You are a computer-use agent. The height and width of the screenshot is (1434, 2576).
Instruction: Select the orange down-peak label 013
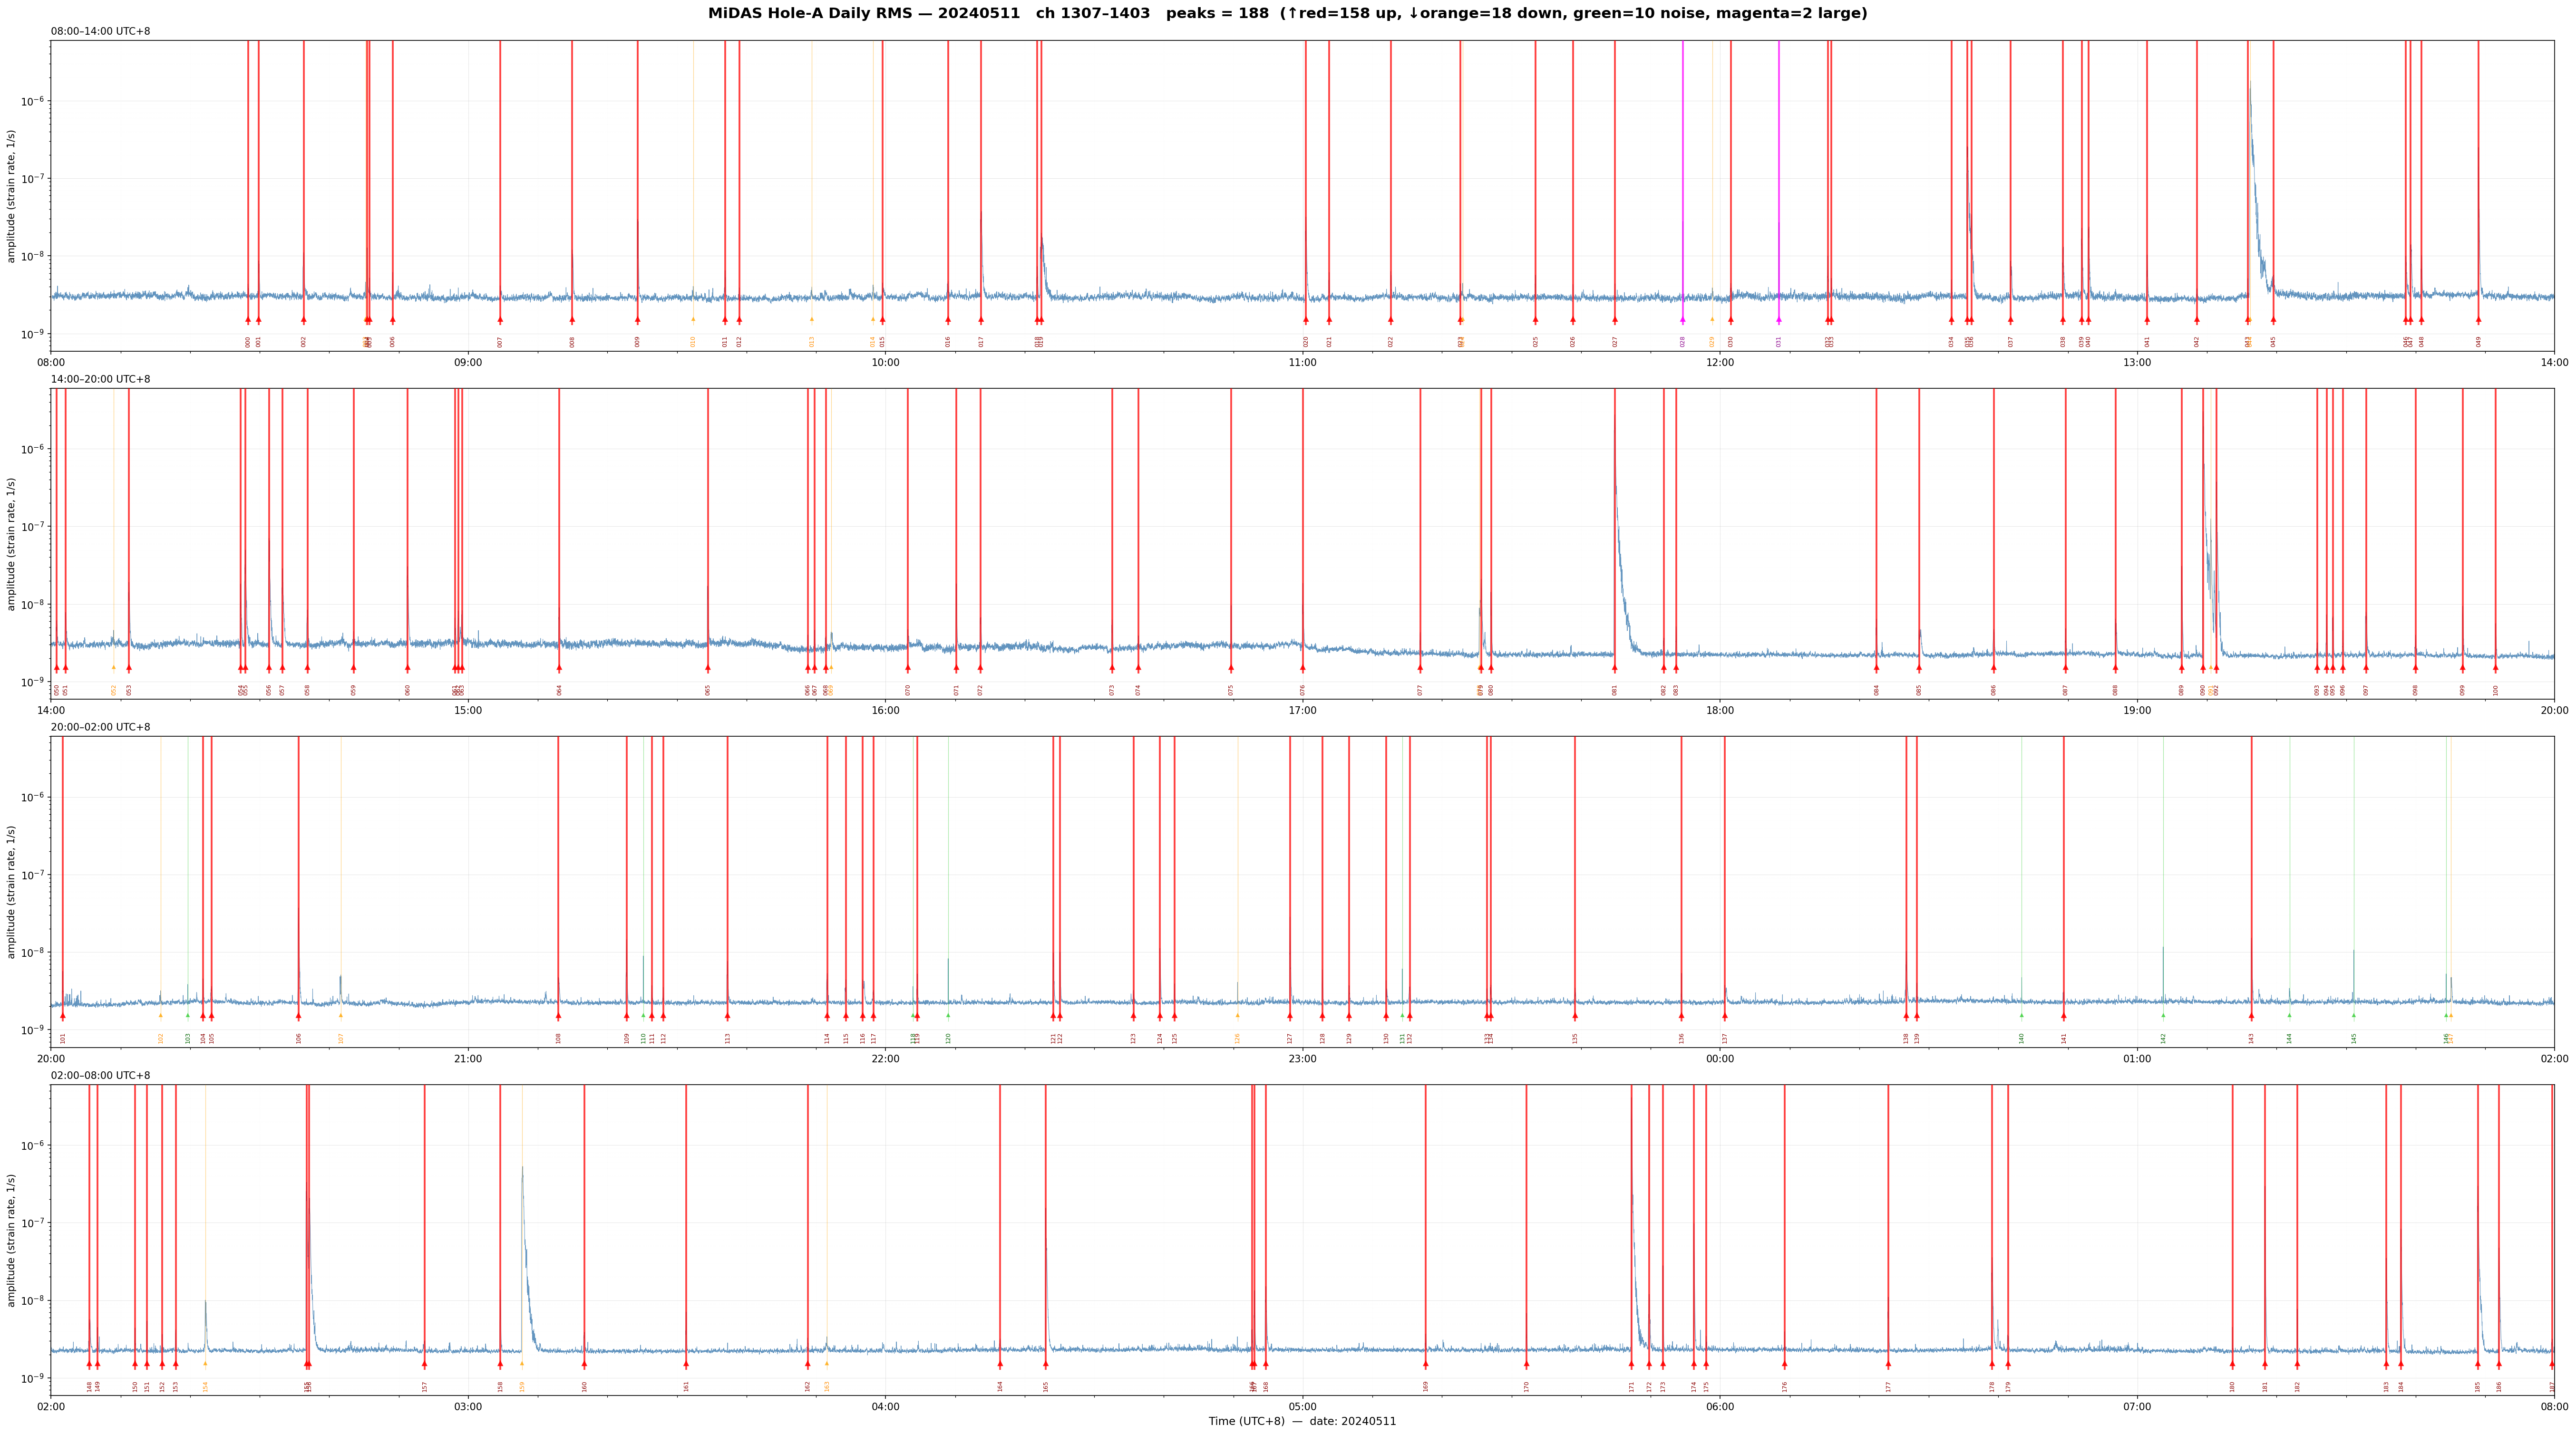coord(812,342)
